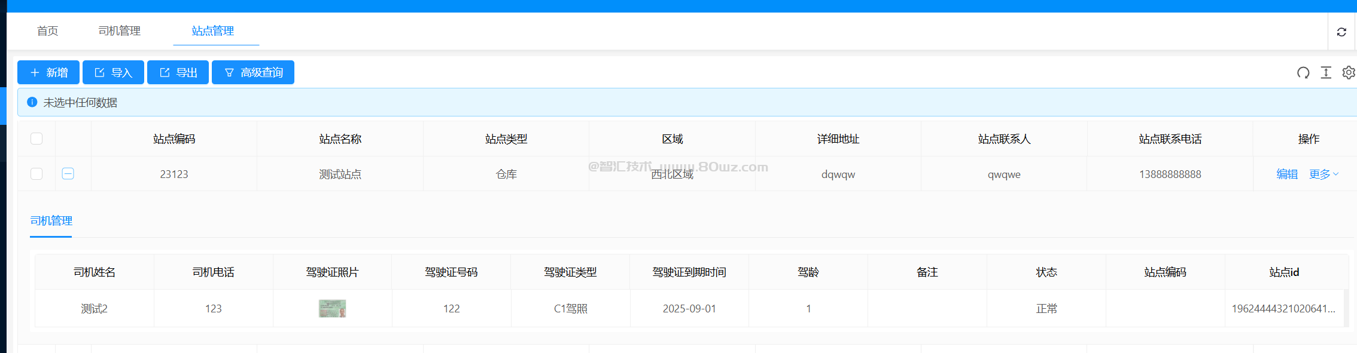The image size is (1357, 353).
Task: Open the column settings gear icon
Action: [x=1349, y=73]
